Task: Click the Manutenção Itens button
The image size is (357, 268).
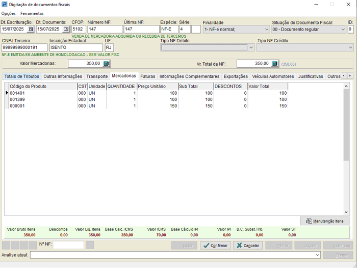Action: (x=325, y=221)
